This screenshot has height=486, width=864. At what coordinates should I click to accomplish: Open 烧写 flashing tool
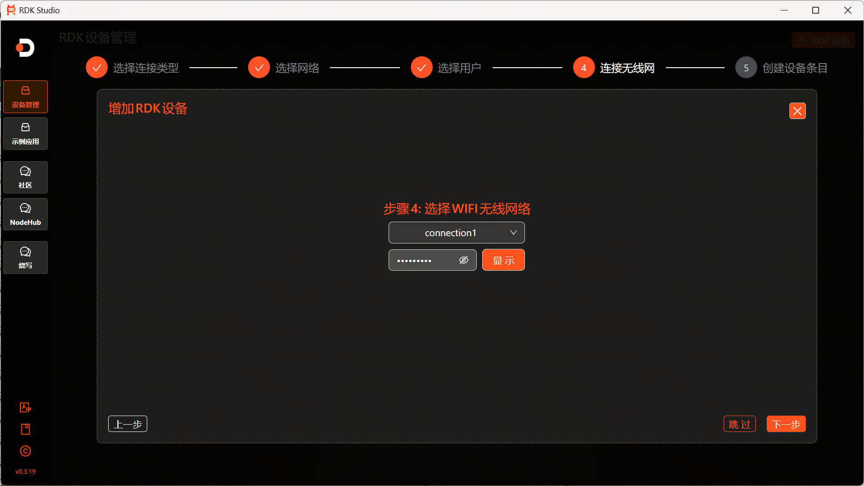point(25,258)
